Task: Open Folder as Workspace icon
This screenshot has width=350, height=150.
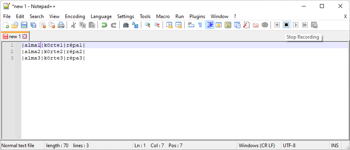Action: pyautogui.click(x=256, y=25)
